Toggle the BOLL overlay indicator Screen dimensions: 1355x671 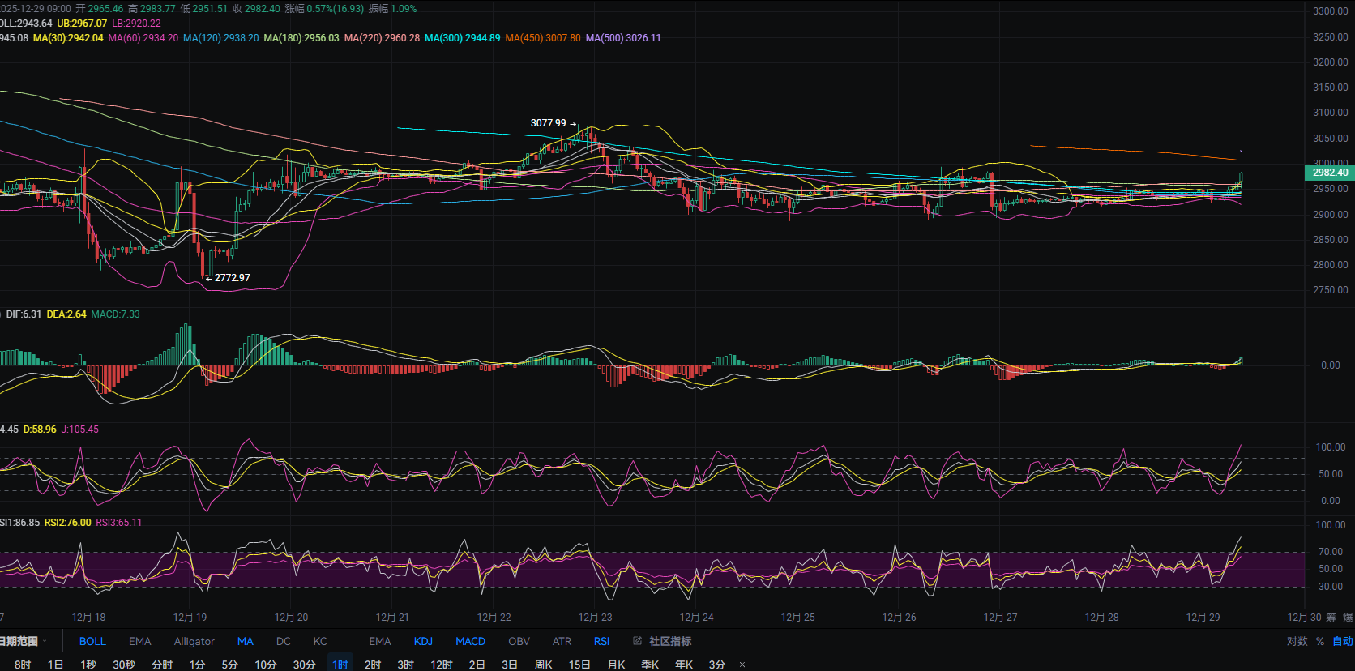click(92, 641)
